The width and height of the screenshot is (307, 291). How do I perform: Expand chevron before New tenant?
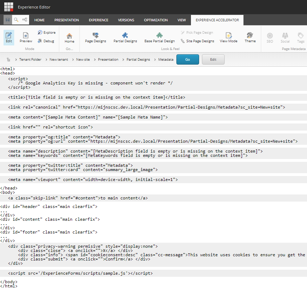click(x=46, y=60)
